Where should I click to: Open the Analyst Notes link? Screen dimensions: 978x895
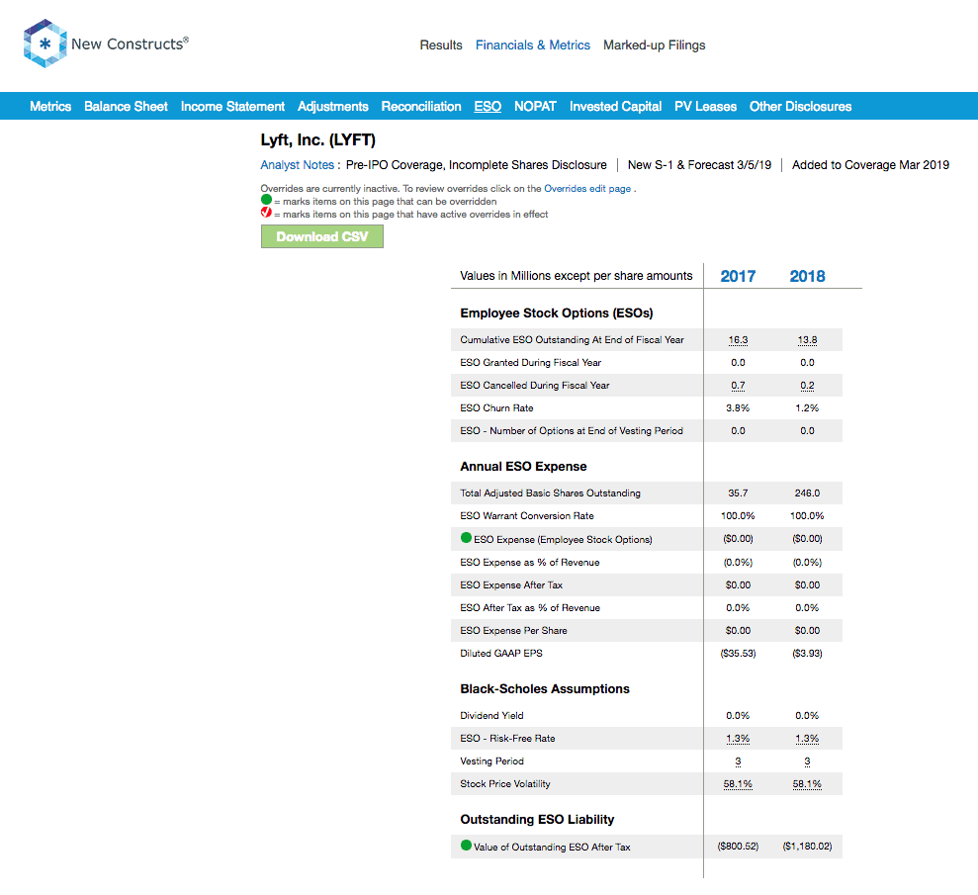(298, 164)
